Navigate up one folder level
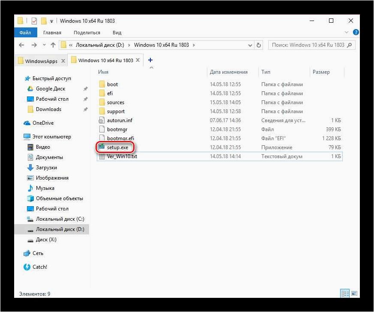Image resolution: width=374 pixels, height=312 pixels. (53, 45)
